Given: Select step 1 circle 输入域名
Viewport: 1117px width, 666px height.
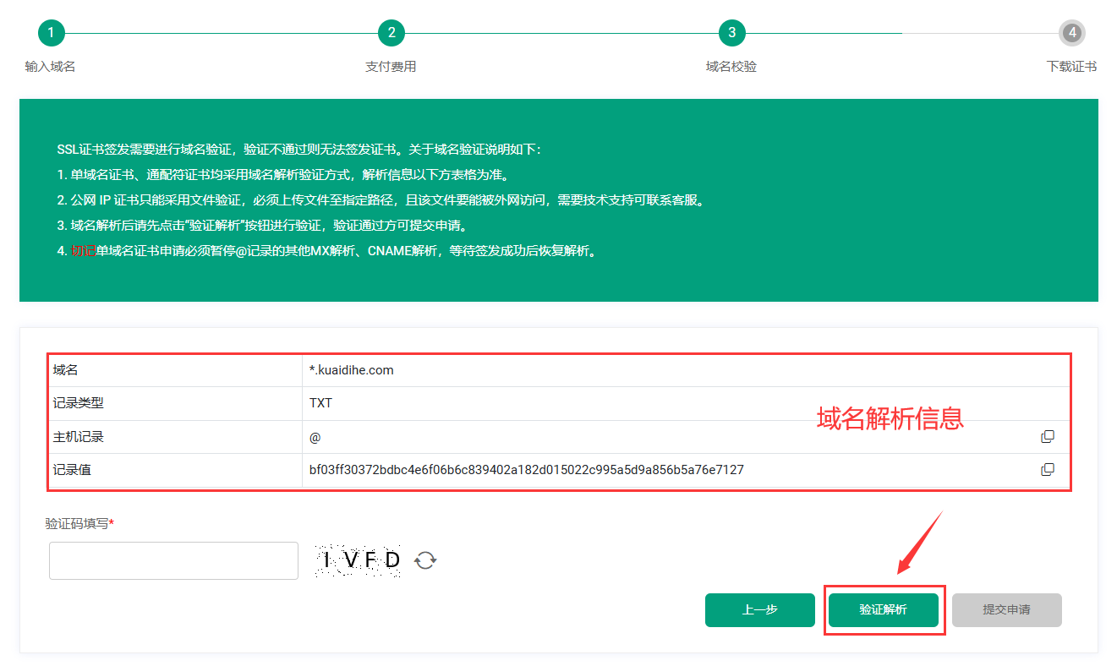Looking at the screenshot, I should (51, 33).
